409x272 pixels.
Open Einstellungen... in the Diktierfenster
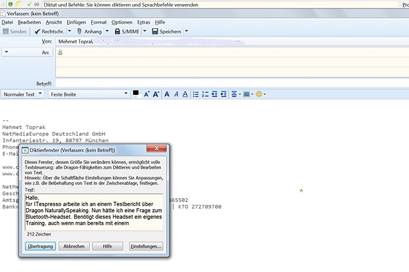(x=146, y=246)
